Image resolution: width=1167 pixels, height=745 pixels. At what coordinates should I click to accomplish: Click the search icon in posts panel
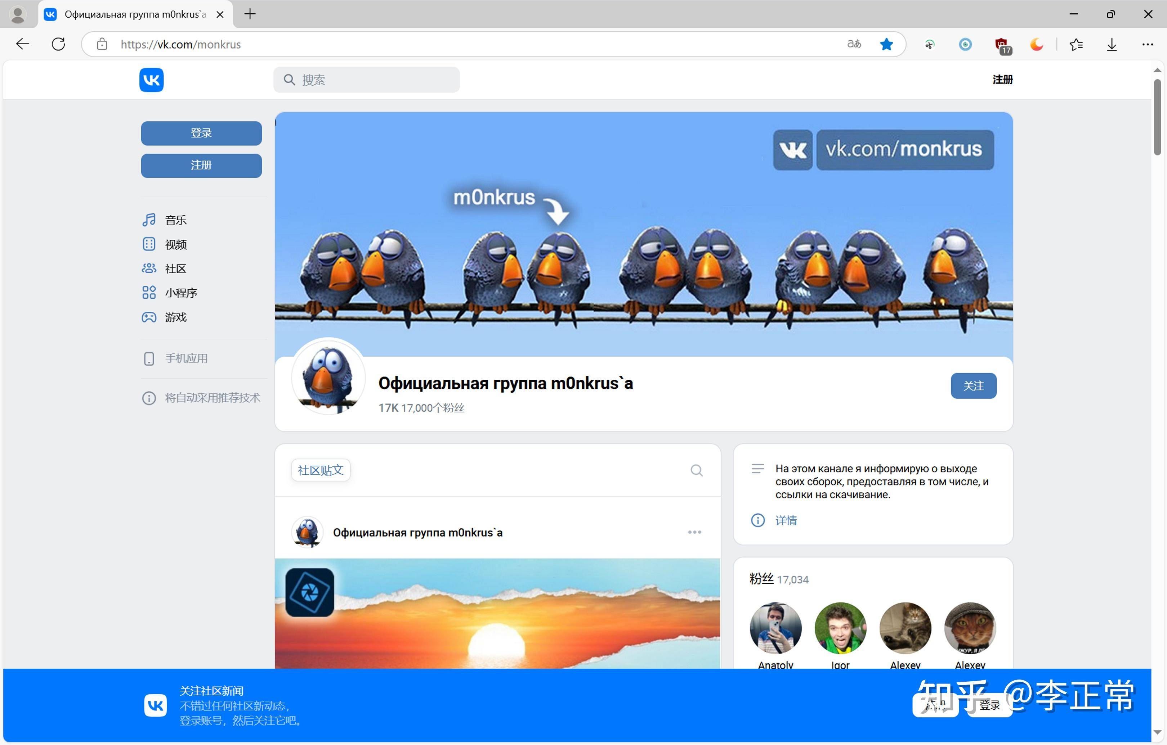(697, 470)
